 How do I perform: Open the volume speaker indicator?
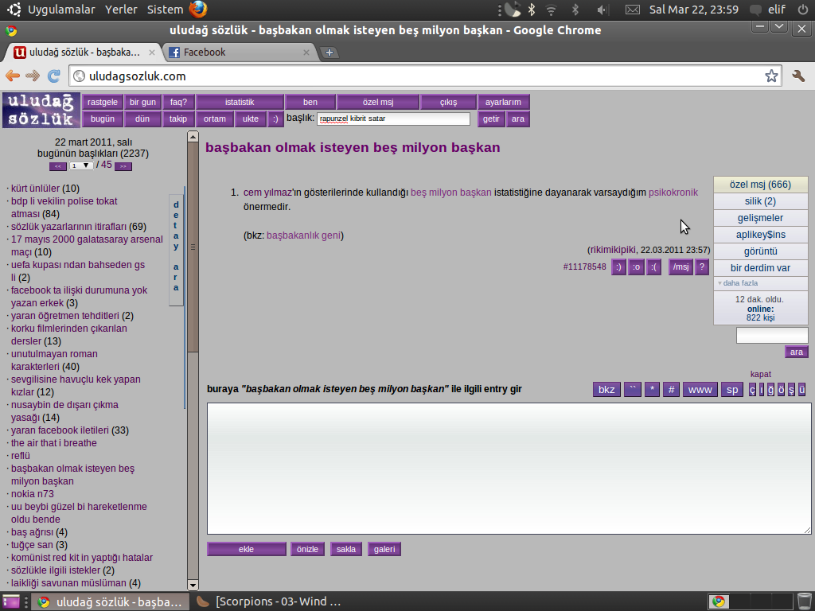click(x=602, y=10)
